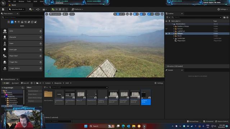Select the Visual Effects category icon
Image resolution: width=230 pixels, height=129 pixels.
pyautogui.click(x=26, y=22)
